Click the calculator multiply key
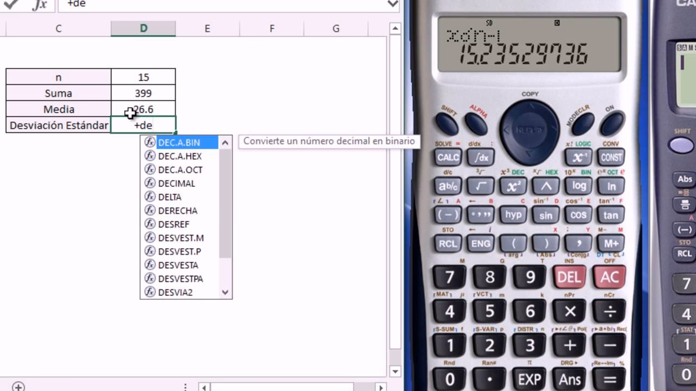 point(569,312)
